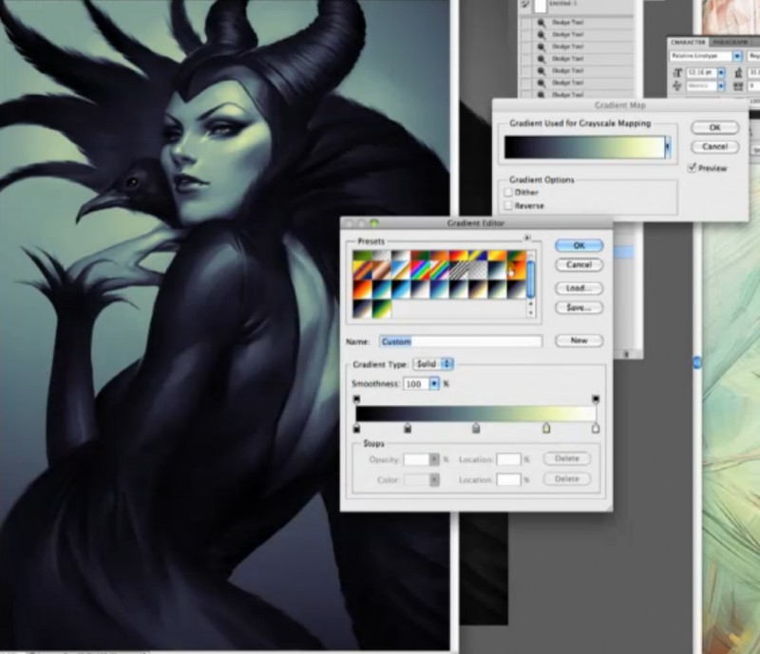
Task: Select the right opacity stop above gradient bar
Action: pos(596,400)
